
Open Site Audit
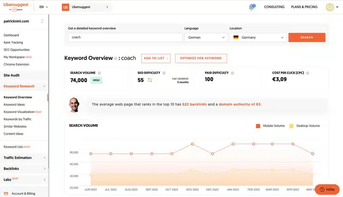(x=12, y=75)
